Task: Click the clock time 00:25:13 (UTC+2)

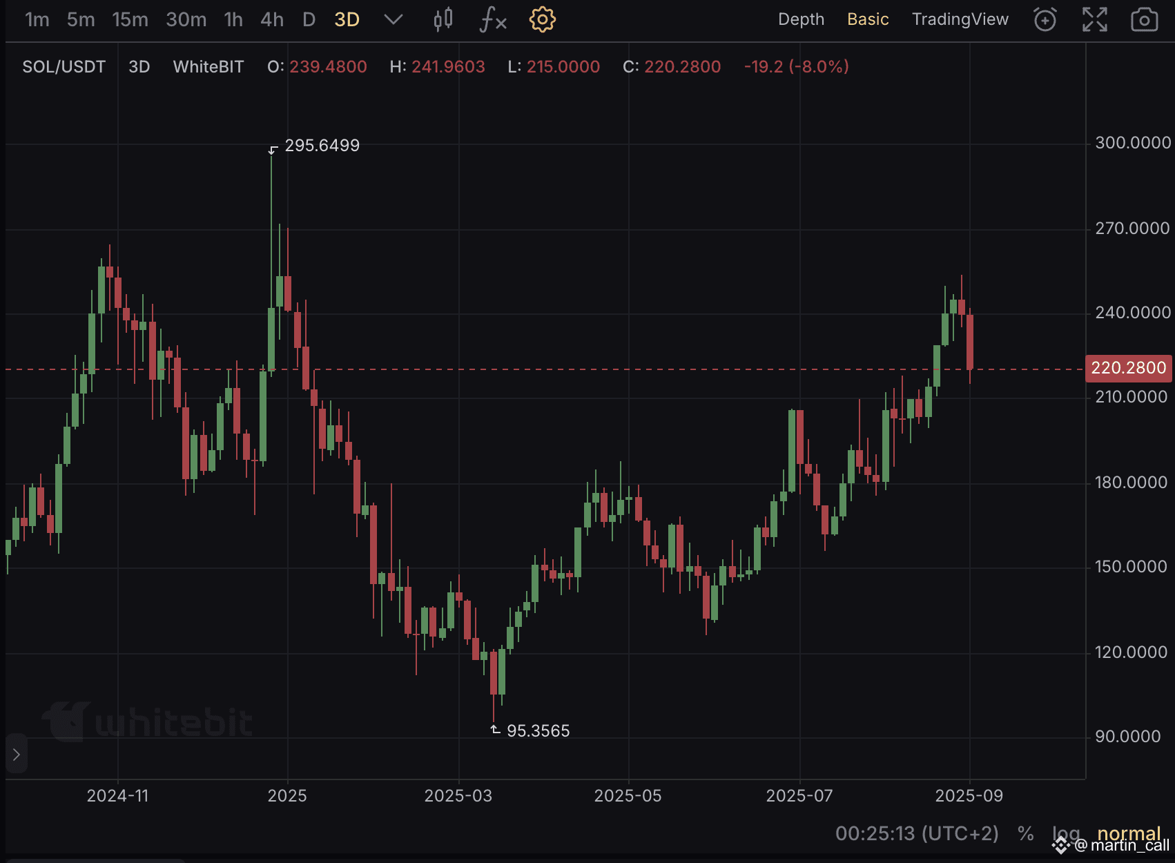Action: [x=916, y=834]
